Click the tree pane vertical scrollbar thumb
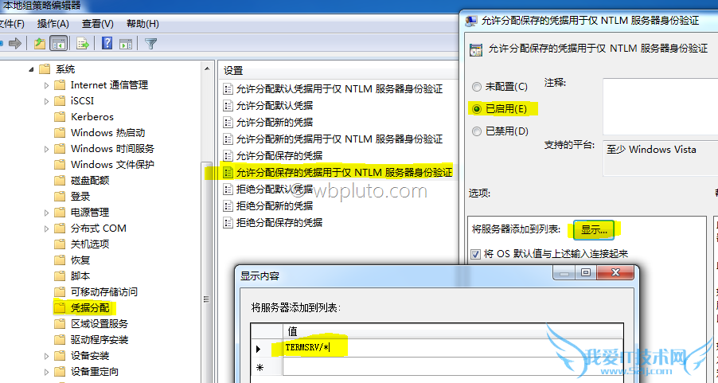 click(x=206, y=299)
